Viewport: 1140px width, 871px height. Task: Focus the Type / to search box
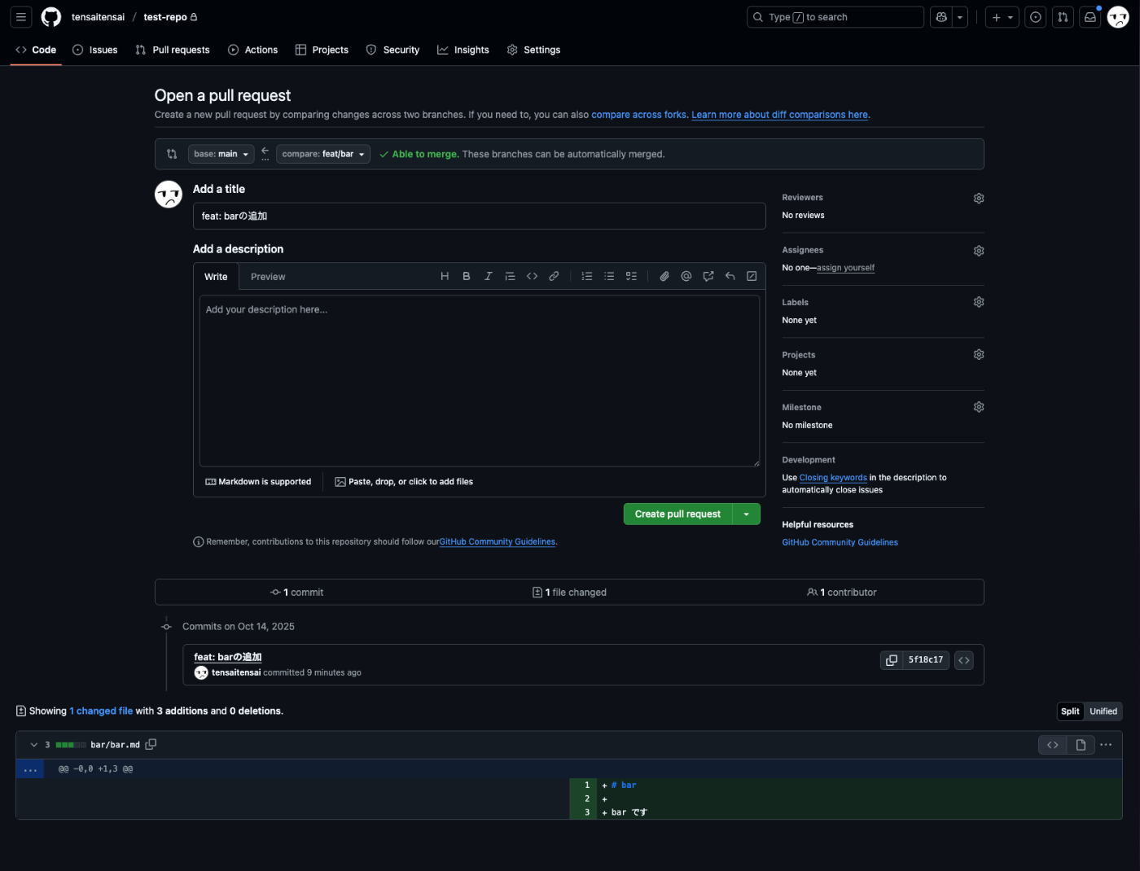click(835, 17)
